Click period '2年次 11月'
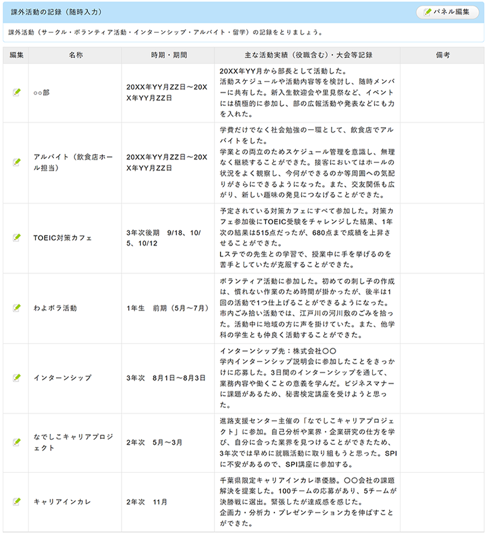Image resolution: width=487 pixels, height=535 pixels. (x=168, y=502)
